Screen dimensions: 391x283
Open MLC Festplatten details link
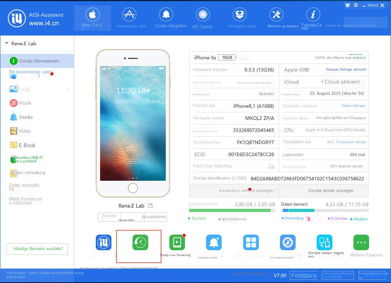pyautogui.click(x=346, y=142)
